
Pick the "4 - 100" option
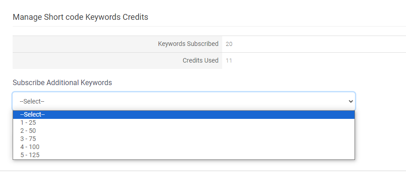tap(183, 147)
